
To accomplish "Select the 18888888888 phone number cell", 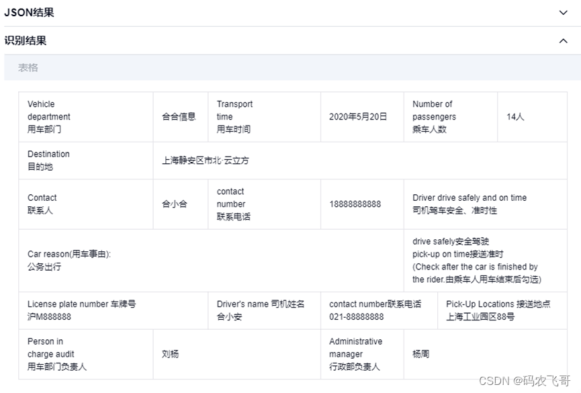I will click(362, 204).
